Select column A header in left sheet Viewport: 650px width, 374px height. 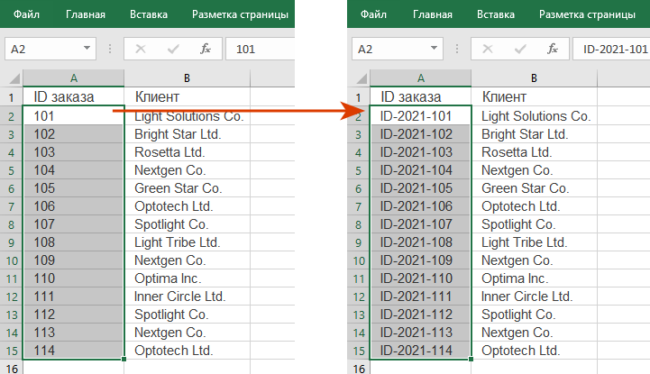tap(73, 78)
